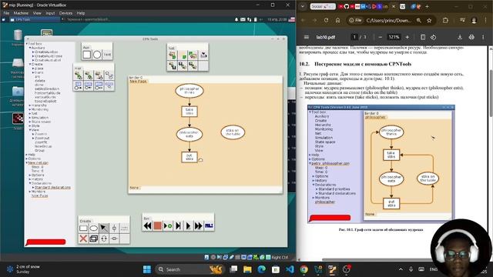Open VirtualBox File menu
The height and width of the screenshot is (277, 493).
coord(6,13)
